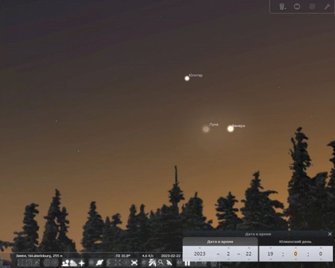This screenshot has width=335, height=268.
Task: Toggle the atmosphere display icon
Action: tap(73, 263)
